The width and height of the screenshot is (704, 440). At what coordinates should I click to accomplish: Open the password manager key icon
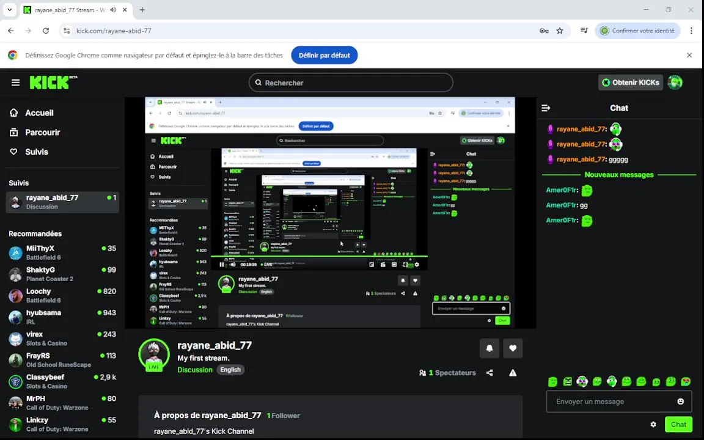point(544,31)
